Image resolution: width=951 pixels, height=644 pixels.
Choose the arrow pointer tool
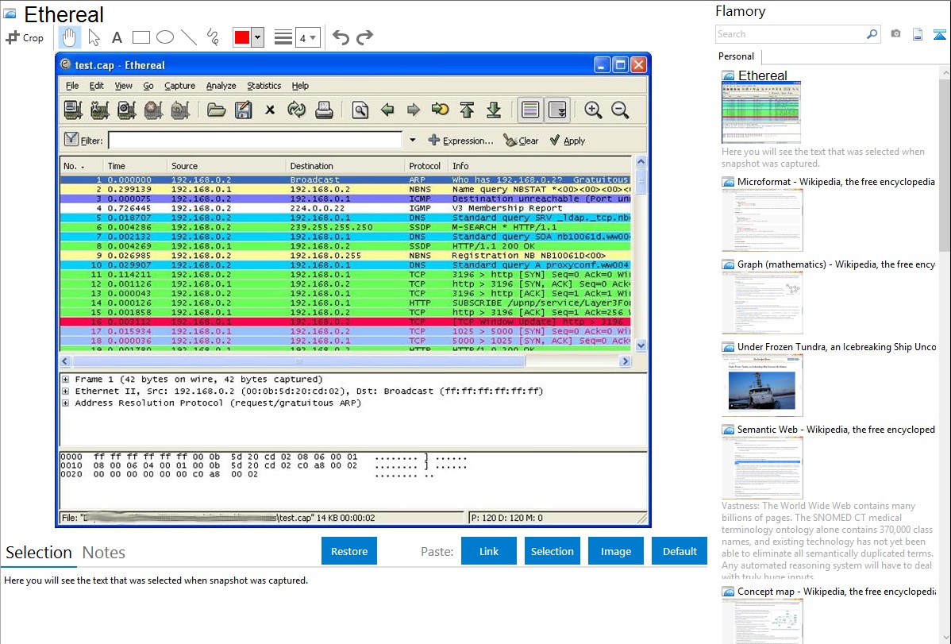(x=94, y=37)
